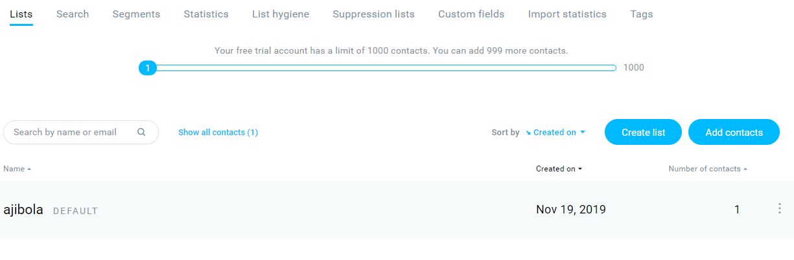The width and height of the screenshot is (794, 260).
Task: Toggle sort direction arrow beside Created on
Action: 528,133
